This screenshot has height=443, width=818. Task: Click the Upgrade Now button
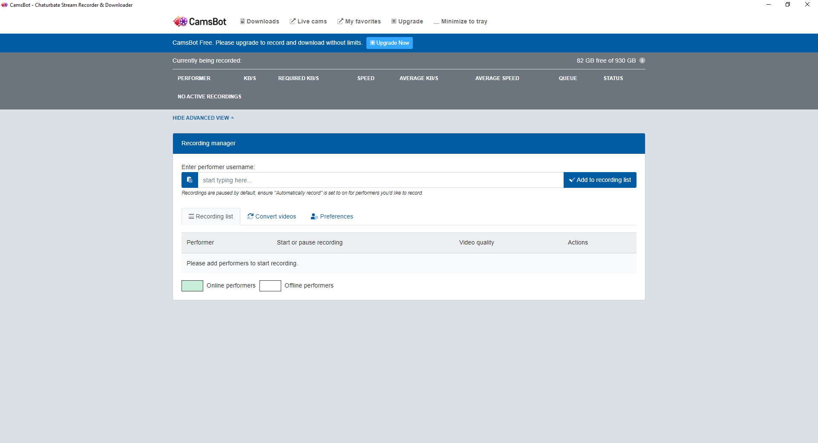click(389, 43)
